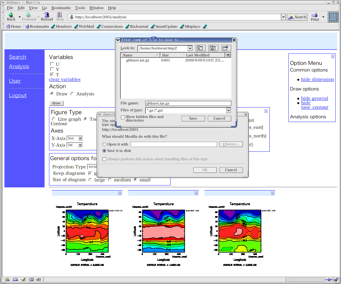341x284 pixels.
Task: Open the View menu
Action: (33, 8)
